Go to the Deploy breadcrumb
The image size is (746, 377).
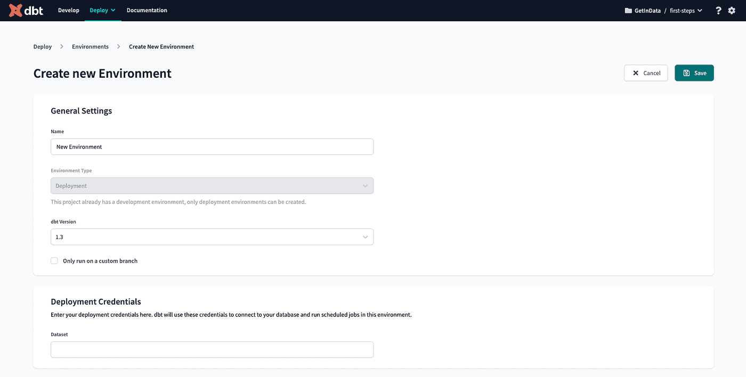click(x=43, y=47)
